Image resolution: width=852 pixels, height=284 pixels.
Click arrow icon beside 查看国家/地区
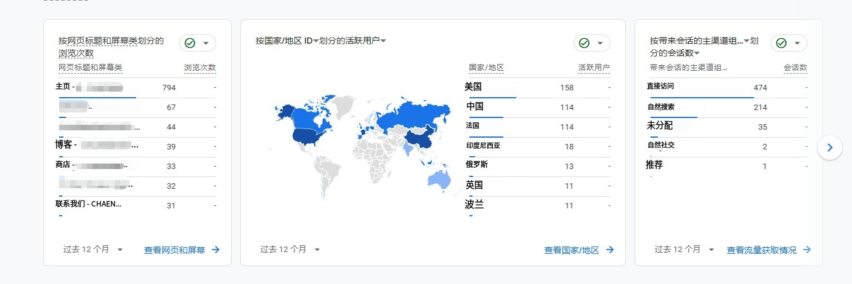point(610,250)
